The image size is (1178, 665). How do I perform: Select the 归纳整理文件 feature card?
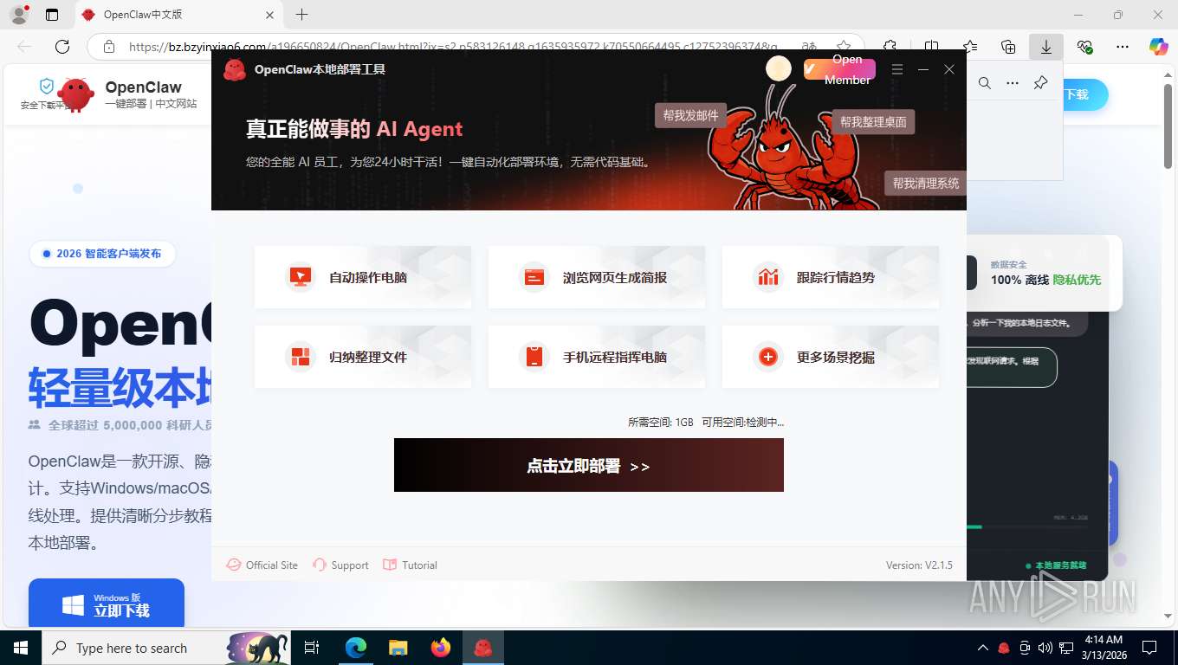click(x=363, y=357)
